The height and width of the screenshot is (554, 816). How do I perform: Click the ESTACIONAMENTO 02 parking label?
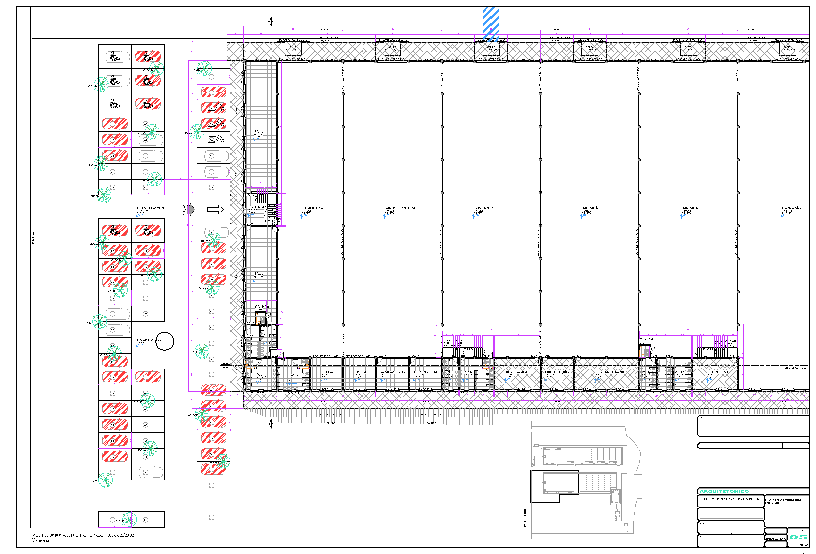(x=155, y=208)
